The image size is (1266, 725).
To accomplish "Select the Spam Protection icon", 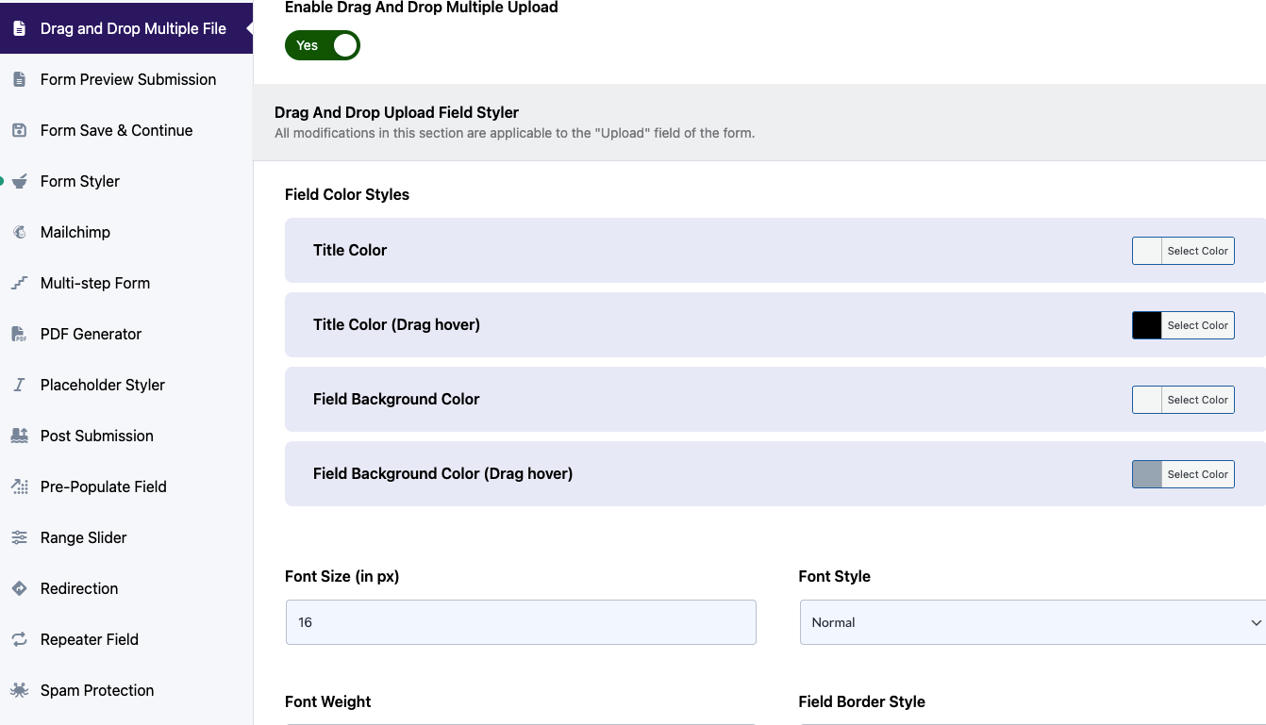I will (x=19, y=690).
